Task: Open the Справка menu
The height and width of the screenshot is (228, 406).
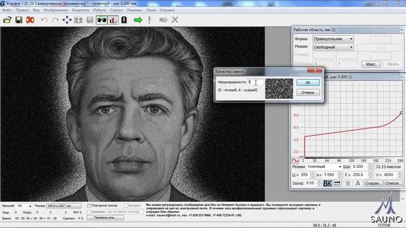Action: [x=167, y=10]
